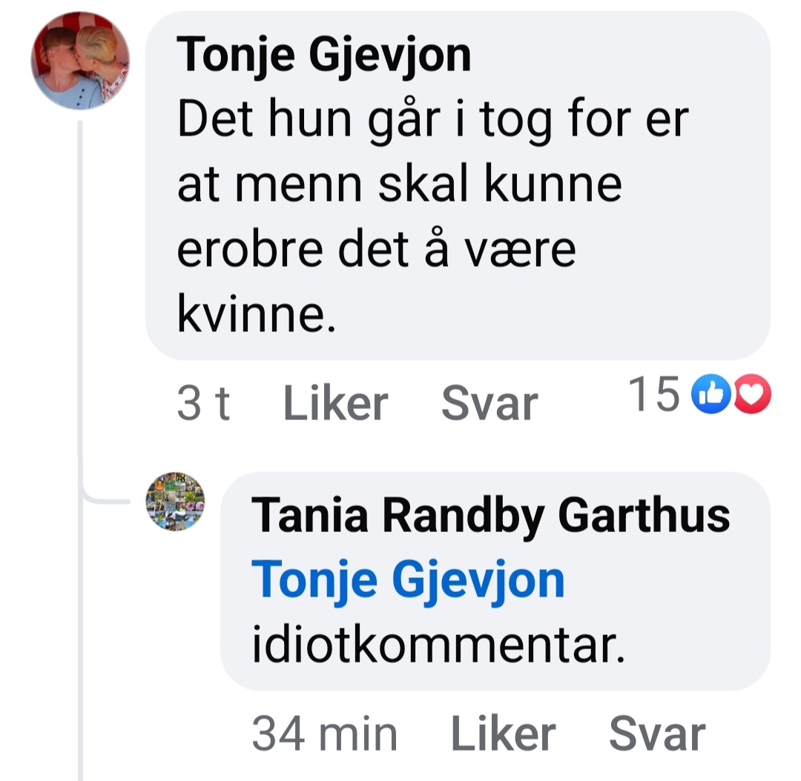The width and height of the screenshot is (801, 781).
Task: Click the vertical thread line below Tonje's avatar
Action: [x=80, y=296]
